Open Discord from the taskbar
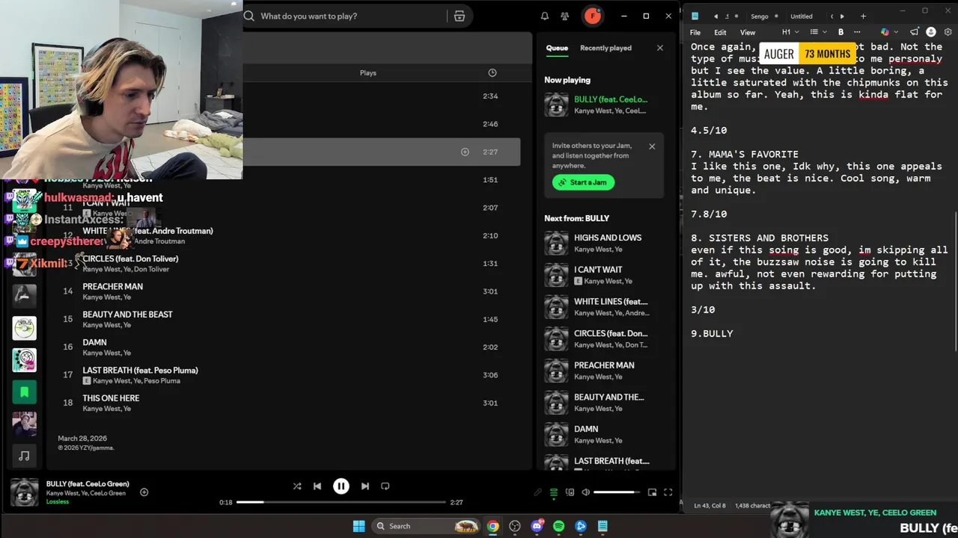The height and width of the screenshot is (538, 958). point(537,526)
